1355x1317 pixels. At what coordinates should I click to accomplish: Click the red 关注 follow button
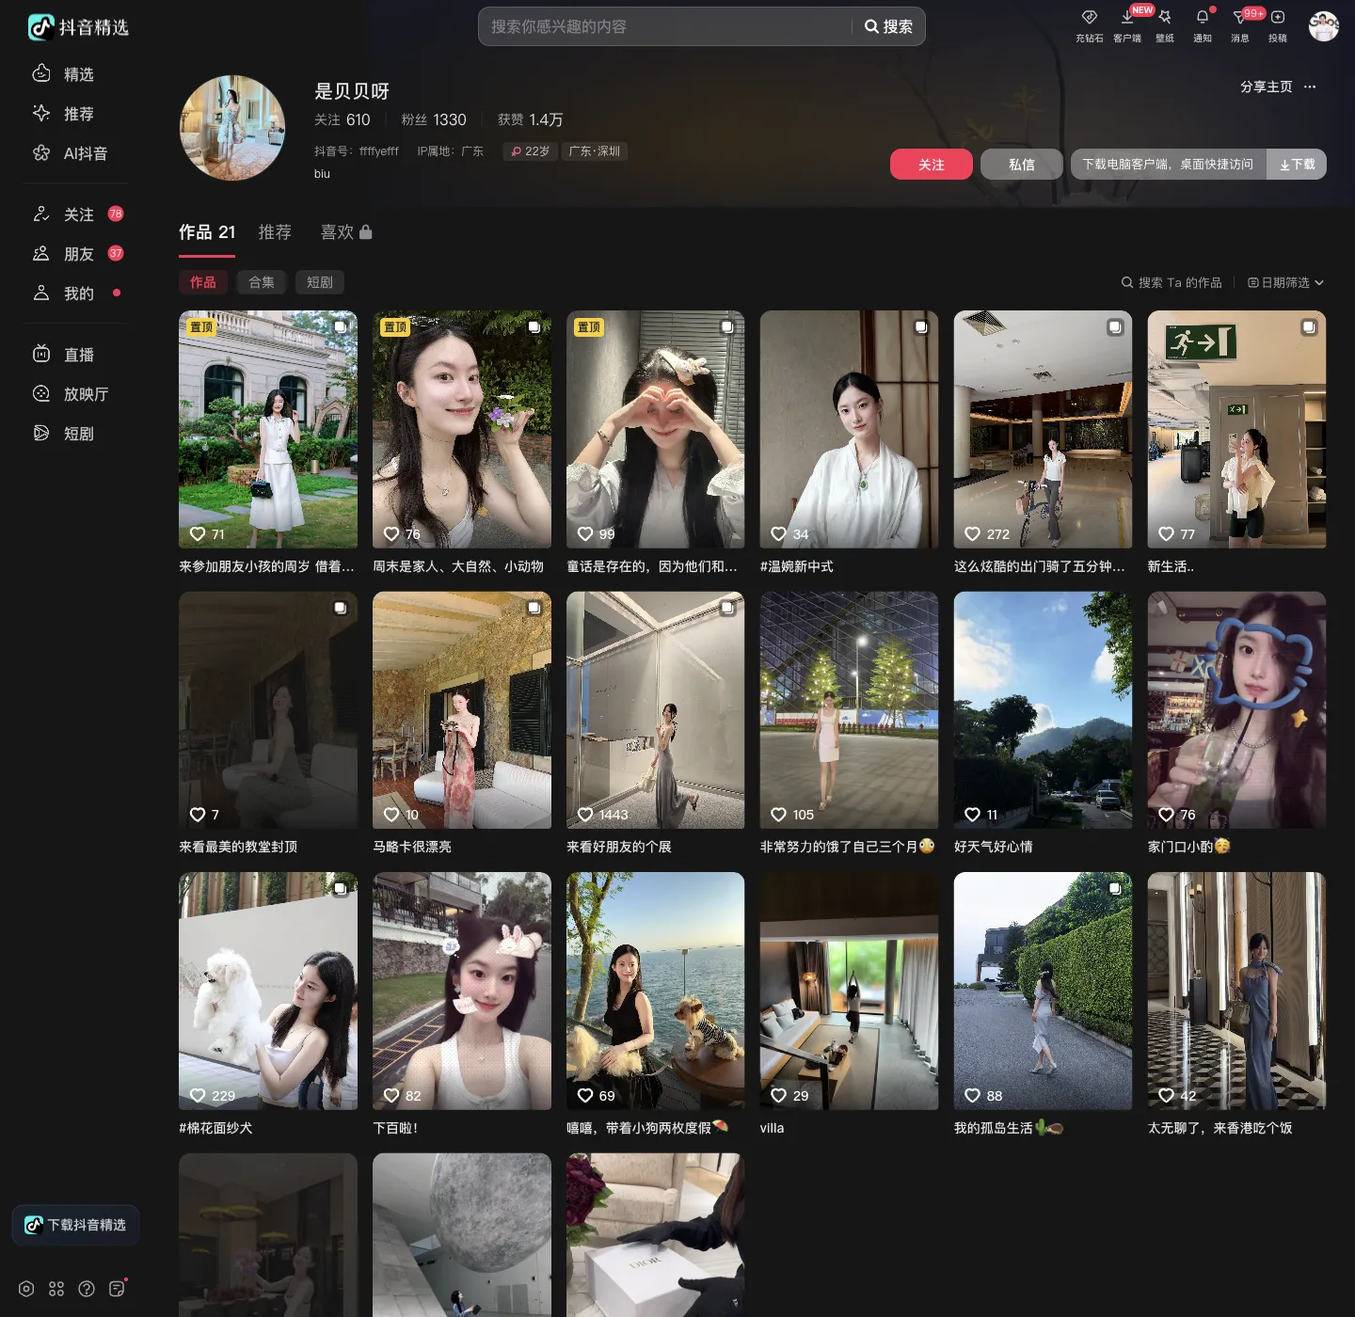tap(932, 165)
